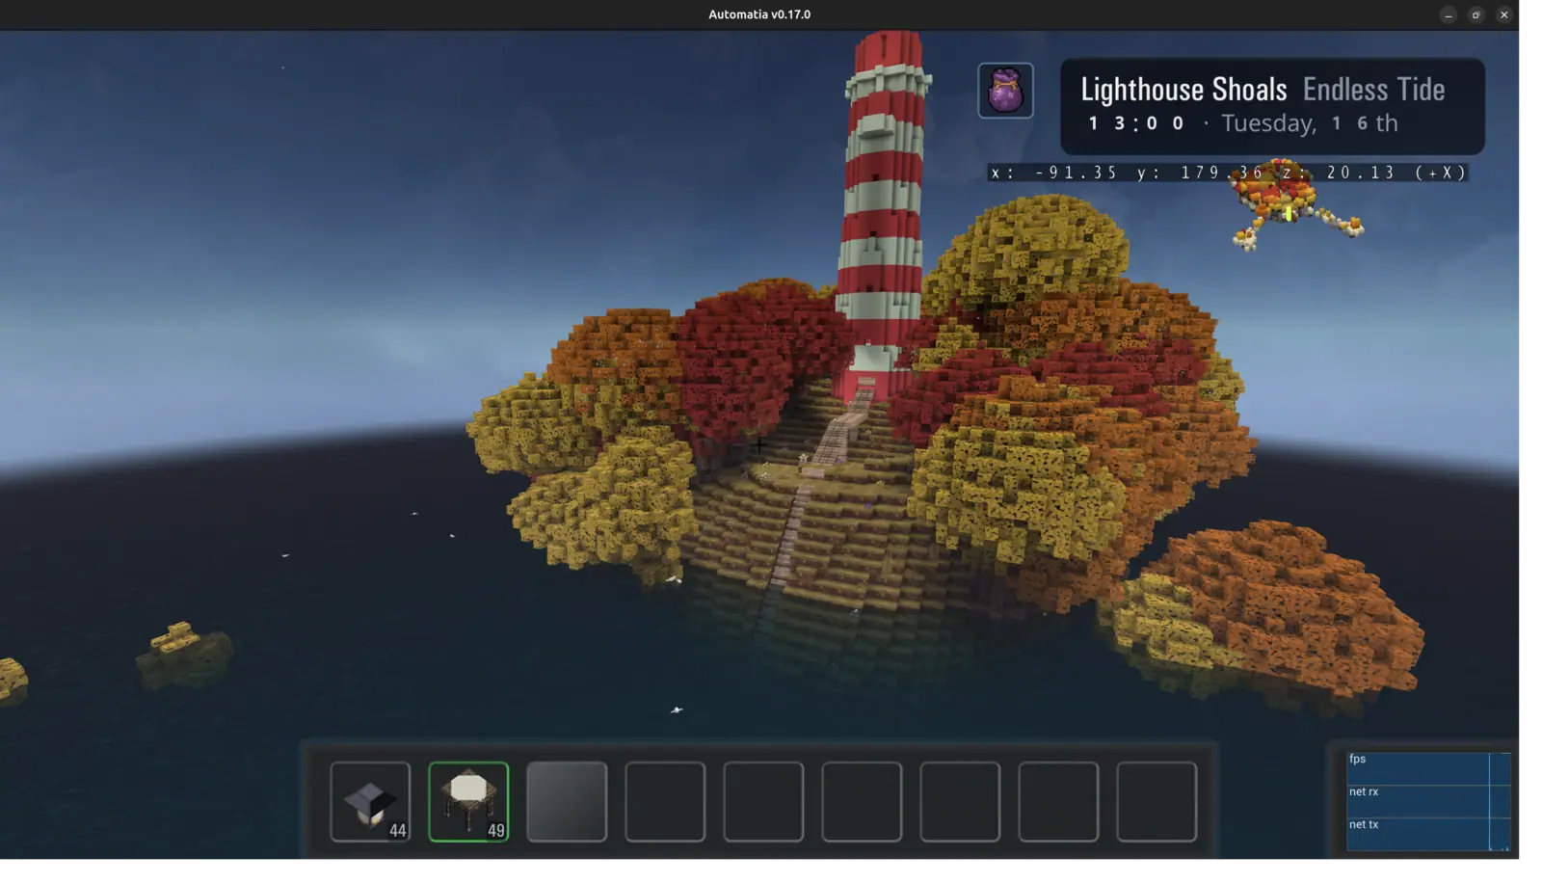The width and height of the screenshot is (1542, 883).
Task: Maximize the Automatia window
Action: point(1476,14)
